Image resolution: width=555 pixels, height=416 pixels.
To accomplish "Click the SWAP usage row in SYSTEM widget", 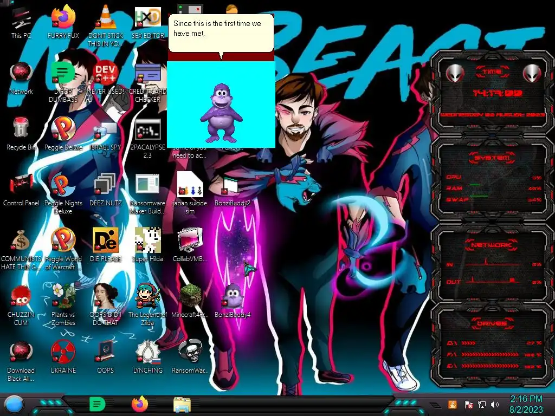I will point(494,199).
